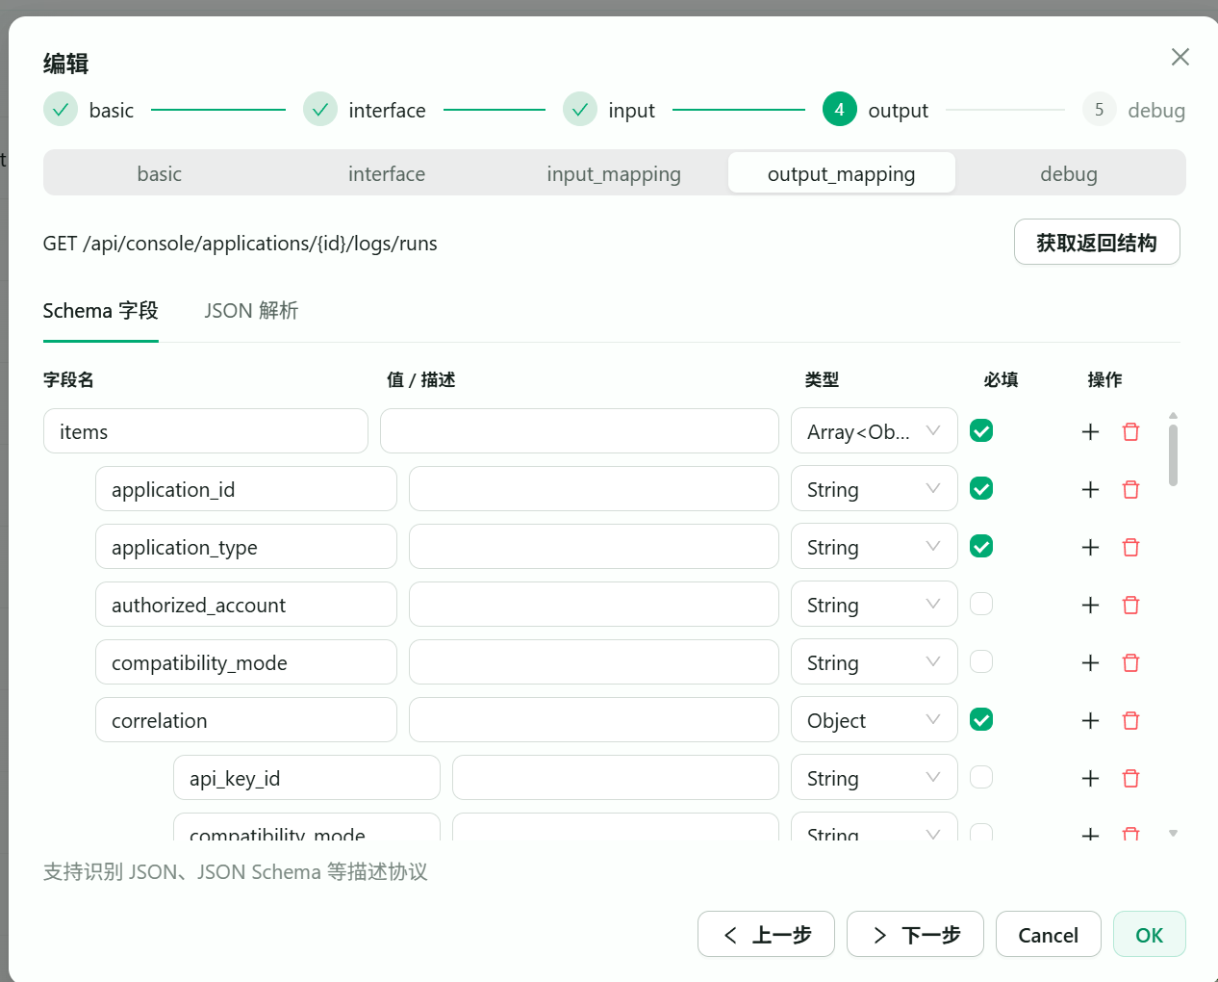
Task: Click the description input for application_type
Action: pyautogui.click(x=594, y=546)
